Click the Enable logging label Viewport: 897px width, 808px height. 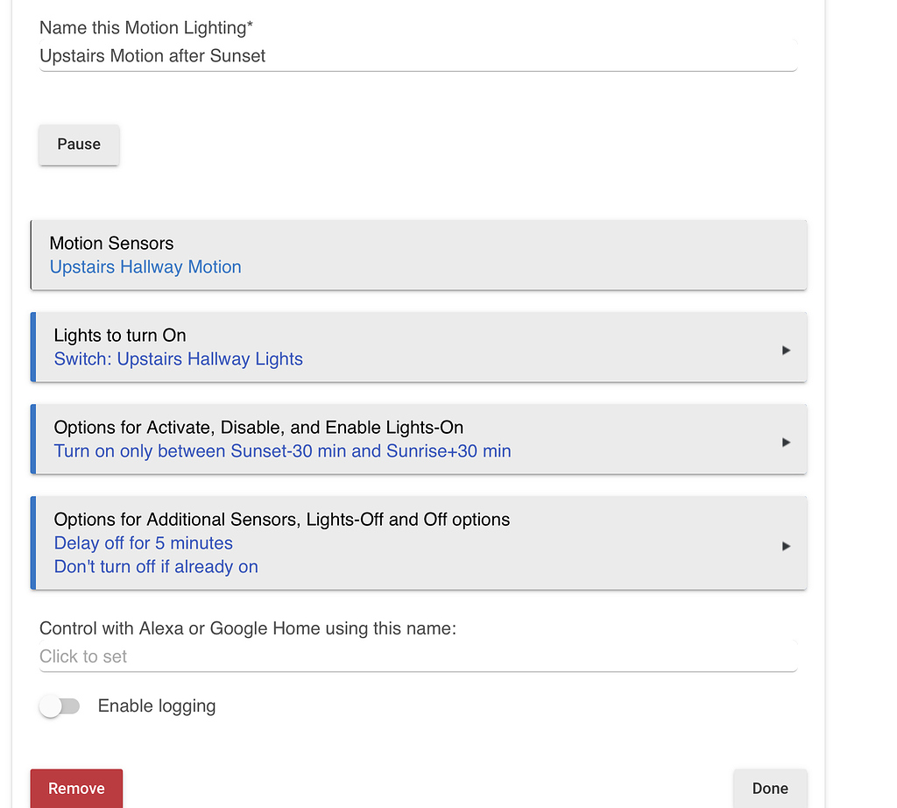pyautogui.click(x=157, y=706)
